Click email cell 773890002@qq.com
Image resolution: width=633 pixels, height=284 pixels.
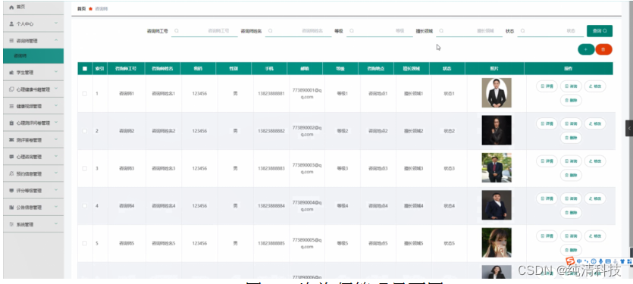(x=307, y=131)
